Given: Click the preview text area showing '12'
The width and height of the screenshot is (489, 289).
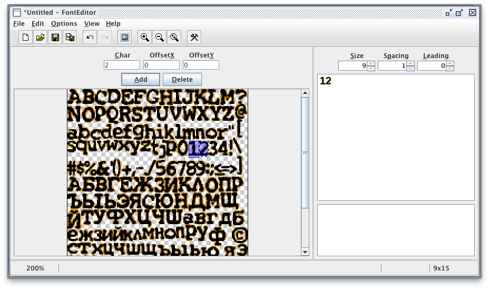Looking at the screenshot, I should pos(396,137).
